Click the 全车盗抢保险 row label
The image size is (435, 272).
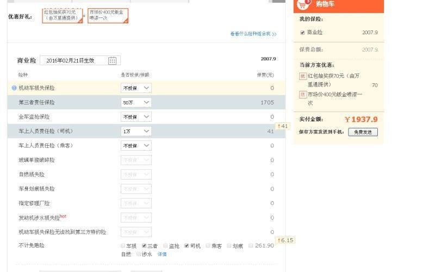pyautogui.click(x=34, y=117)
